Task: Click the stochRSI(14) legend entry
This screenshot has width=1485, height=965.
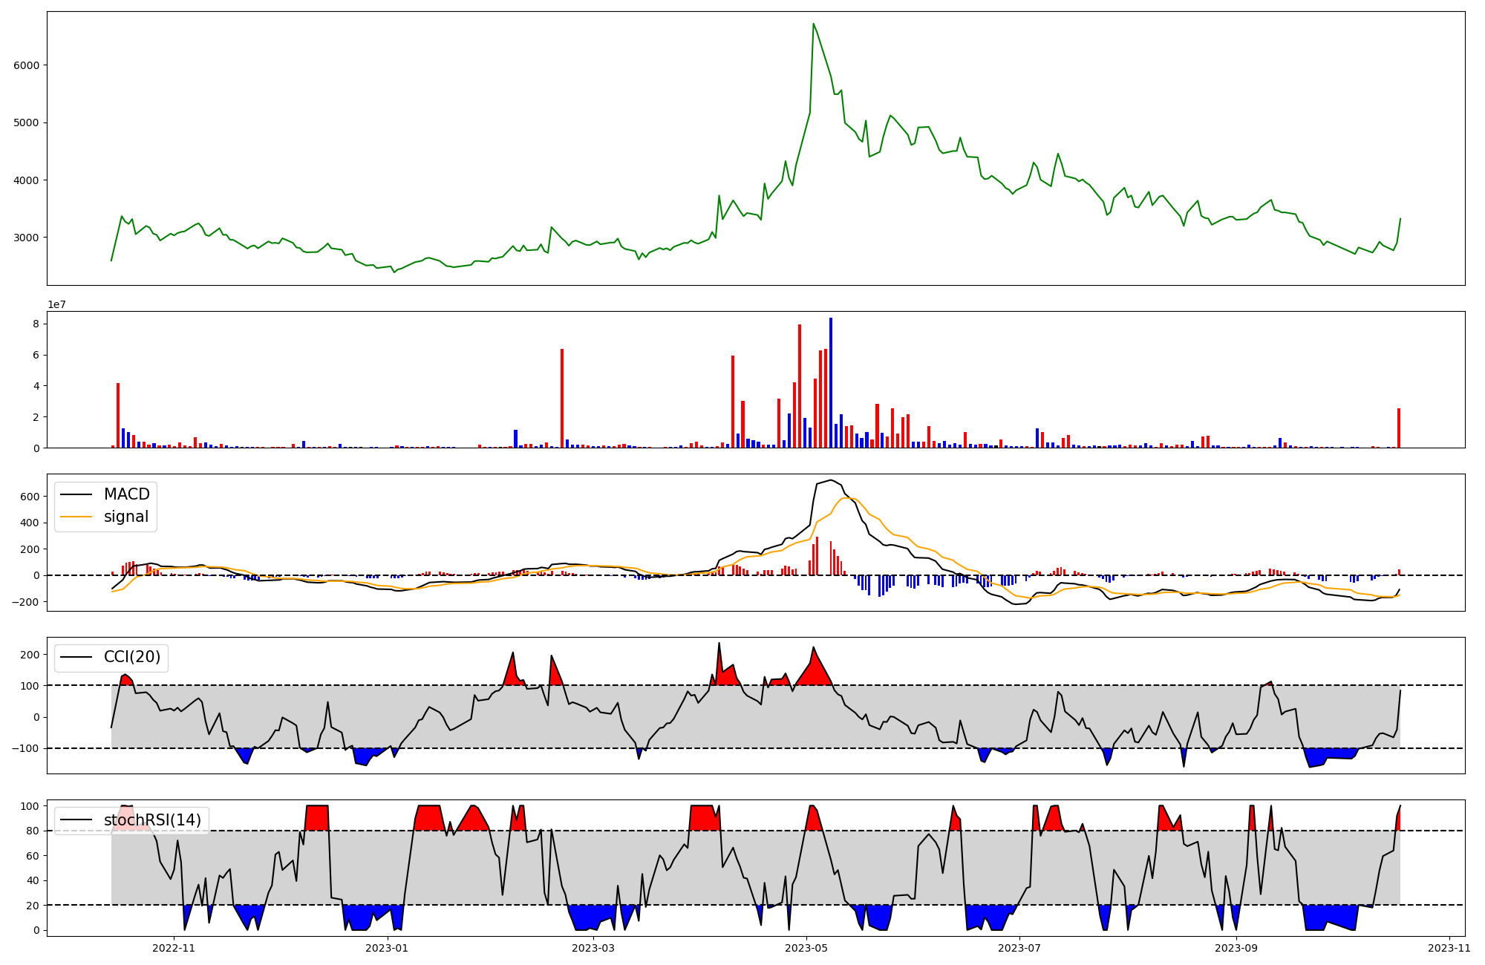Action: point(152,820)
